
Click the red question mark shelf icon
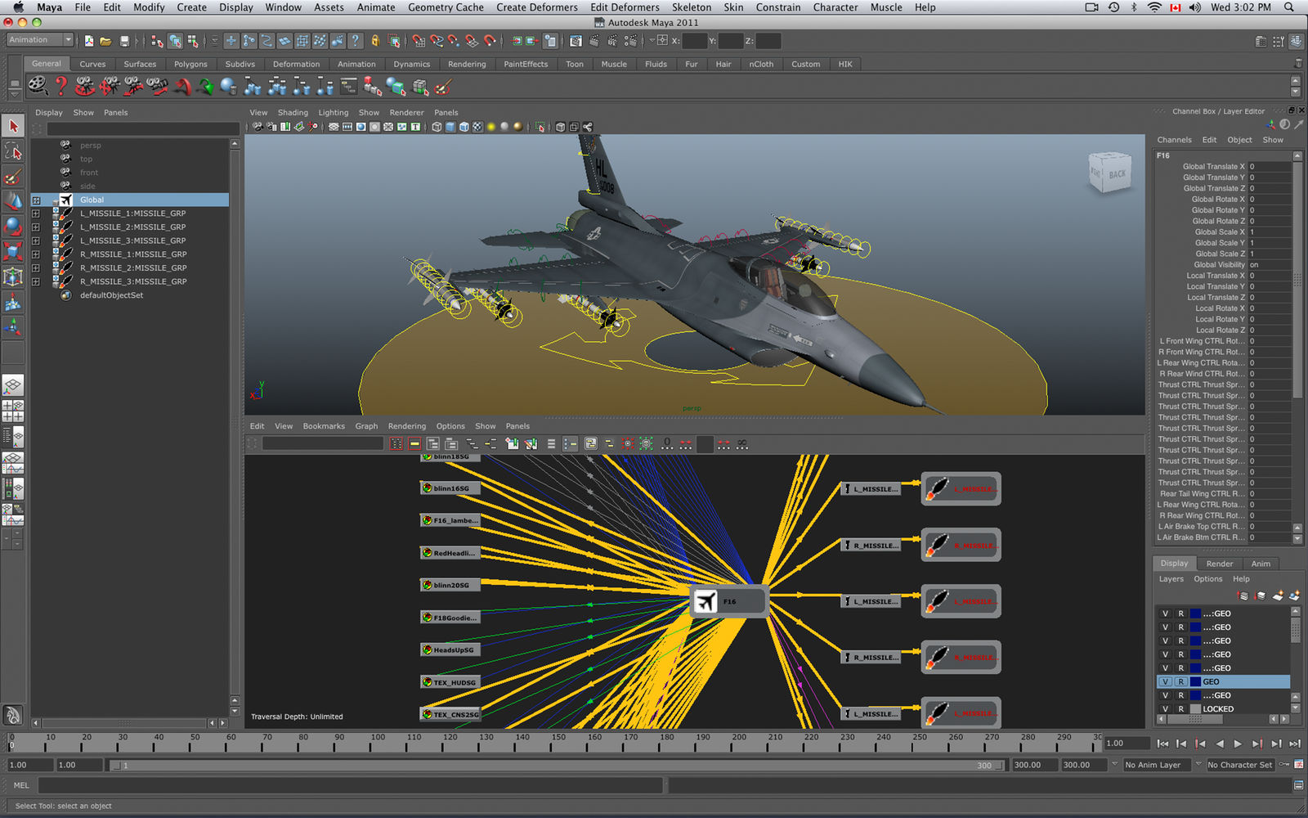point(60,86)
